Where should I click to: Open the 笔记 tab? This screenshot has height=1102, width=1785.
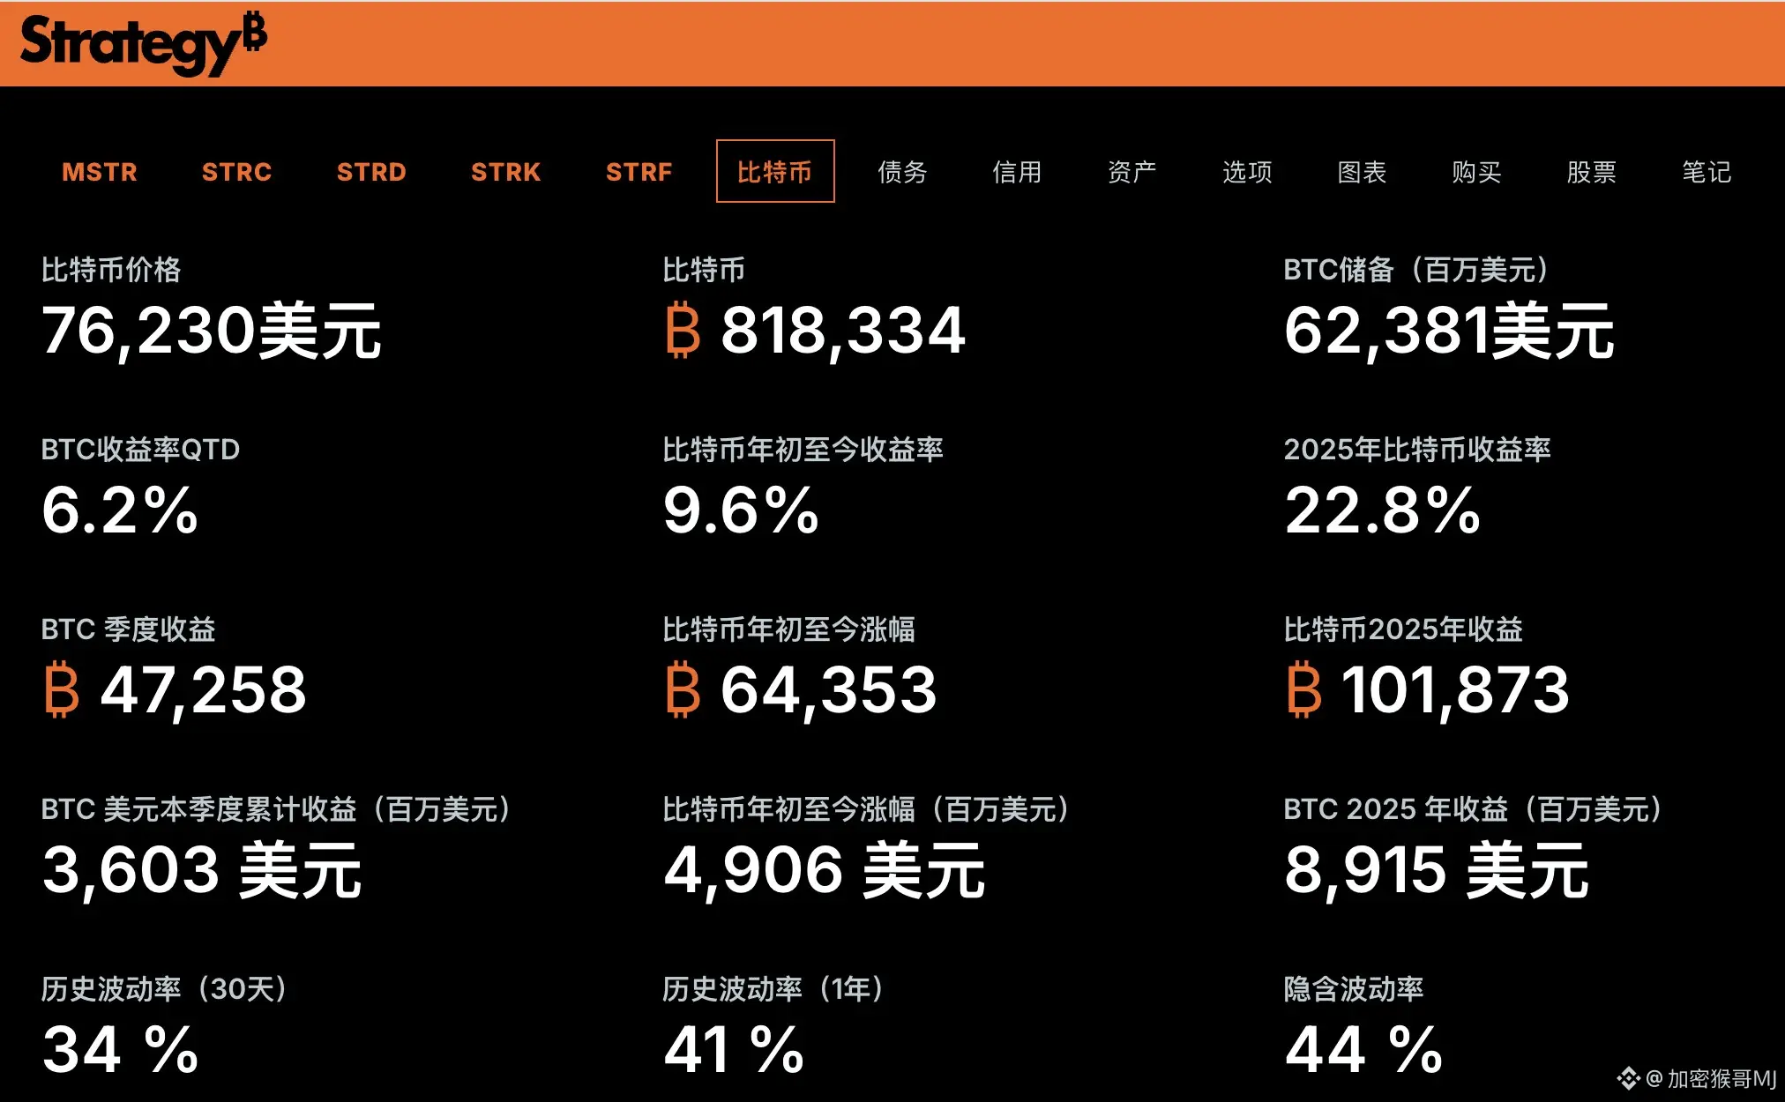(x=1707, y=172)
